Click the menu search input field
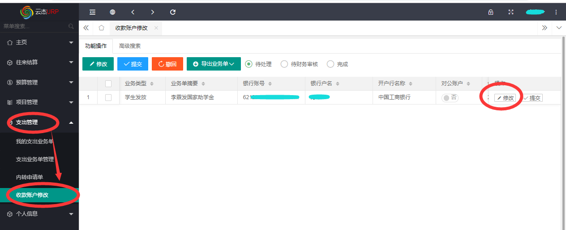Image resolution: width=566 pixels, height=230 pixels. pos(35,26)
